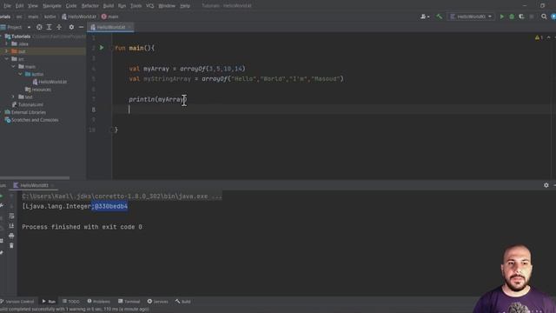
Task: Place cursor on editor line 8
Action: [x=334, y=110]
